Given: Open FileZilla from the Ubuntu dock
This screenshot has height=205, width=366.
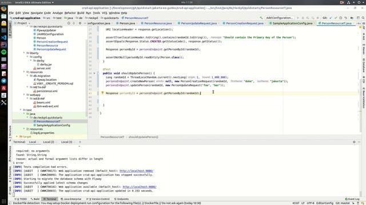Looking at the screenshot, I should click(x=4, y=88).
